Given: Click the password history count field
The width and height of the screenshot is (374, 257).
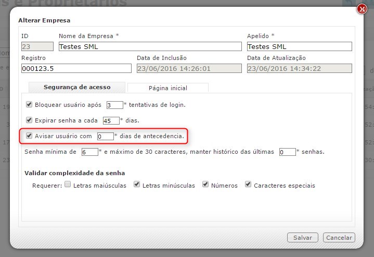Looking at the screenshot, I should pos(287,152).
